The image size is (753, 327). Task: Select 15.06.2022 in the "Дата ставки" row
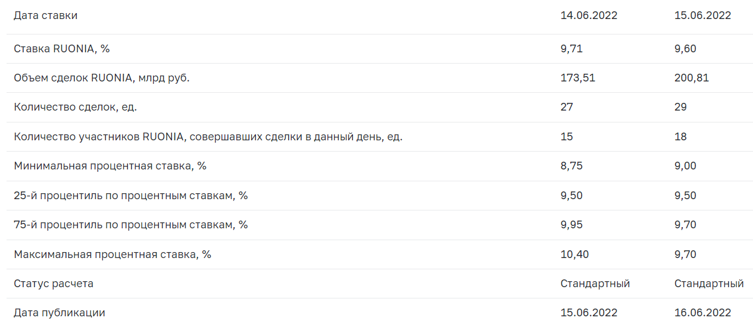(702, 16)
